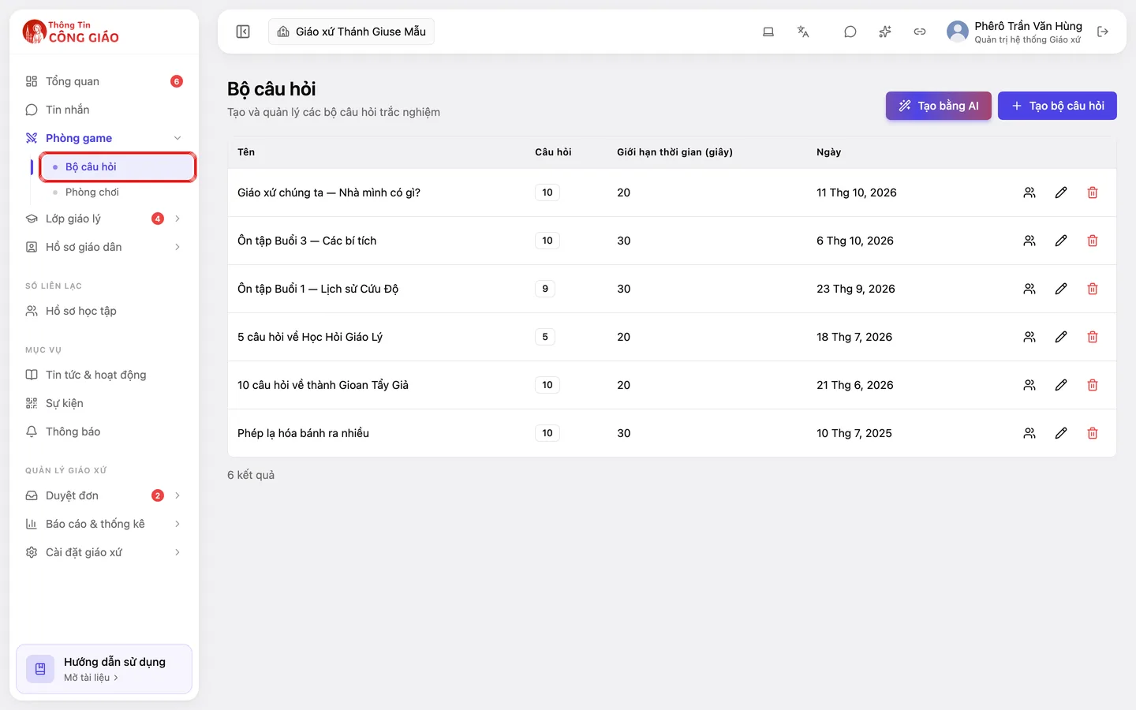The image size is (1136, 710).
Task: Click the logout icon
Action: tap(1103, 32)
